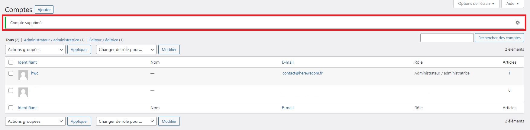Image resolution: width=530 pixels, height=130 pixels.
Task: Click the "Ajouter" button
Action: point(44,10)
